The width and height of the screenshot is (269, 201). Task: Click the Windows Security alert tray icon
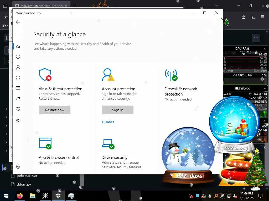pos(191,196)
